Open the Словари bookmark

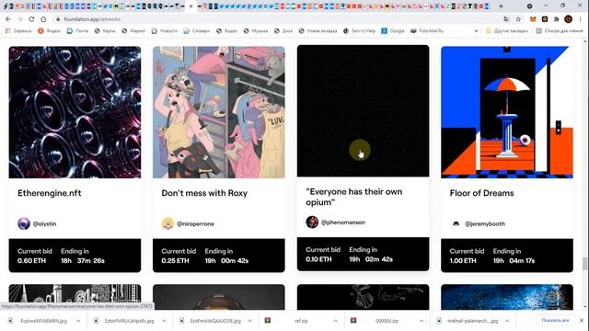coord(196,30)
